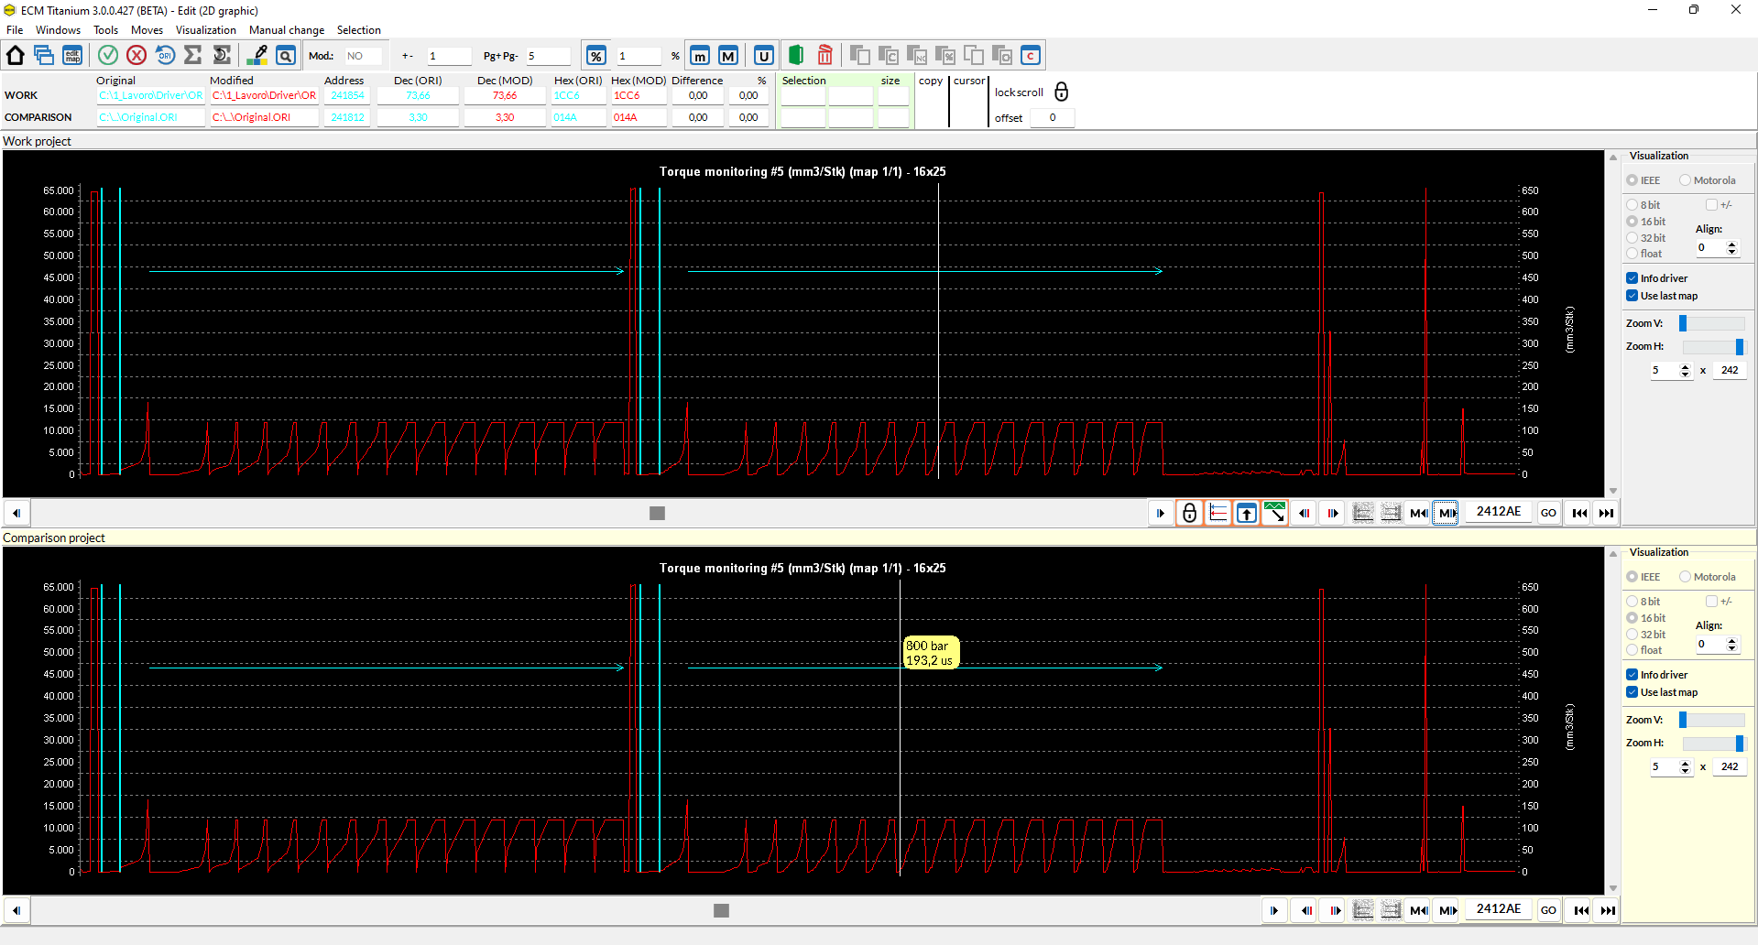The height and width of the screenshot is (945, 1758).
Task: Select 8 bit in Work visualization panel
Action: click(x=1632, y=205)
